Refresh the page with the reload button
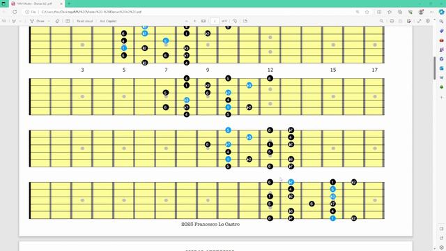This screenshot has height=251, width=446. point(15,12)
